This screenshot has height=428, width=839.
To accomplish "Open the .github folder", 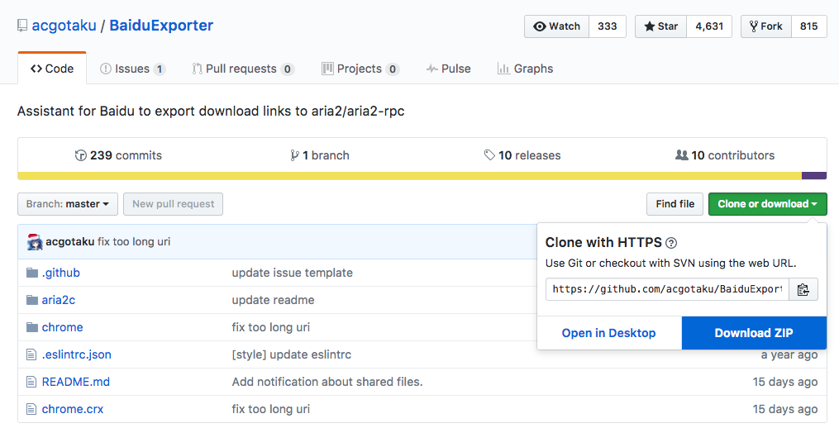I will (61, 273).
